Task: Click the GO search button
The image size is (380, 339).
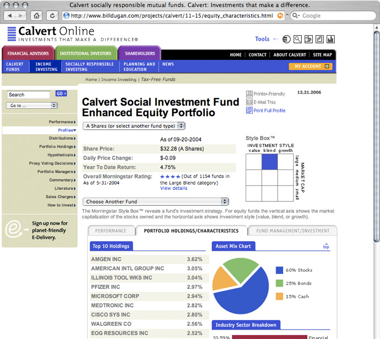Action: [x=61, y=94]
